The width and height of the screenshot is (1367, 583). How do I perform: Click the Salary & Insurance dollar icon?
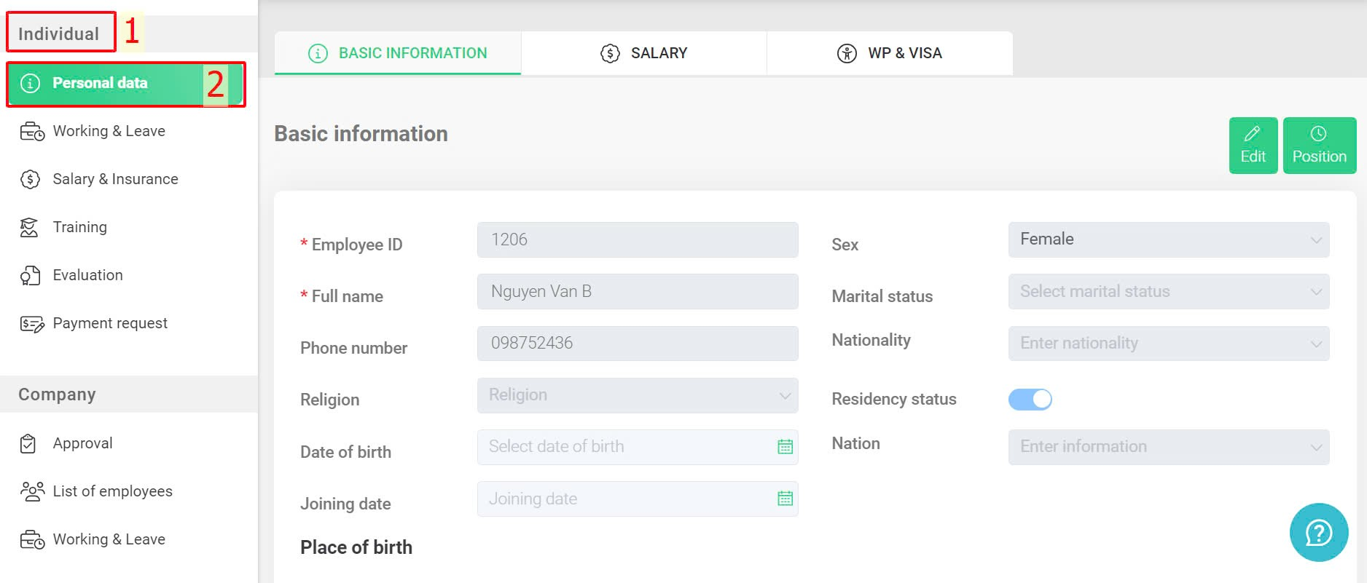[x=30, y=179]
